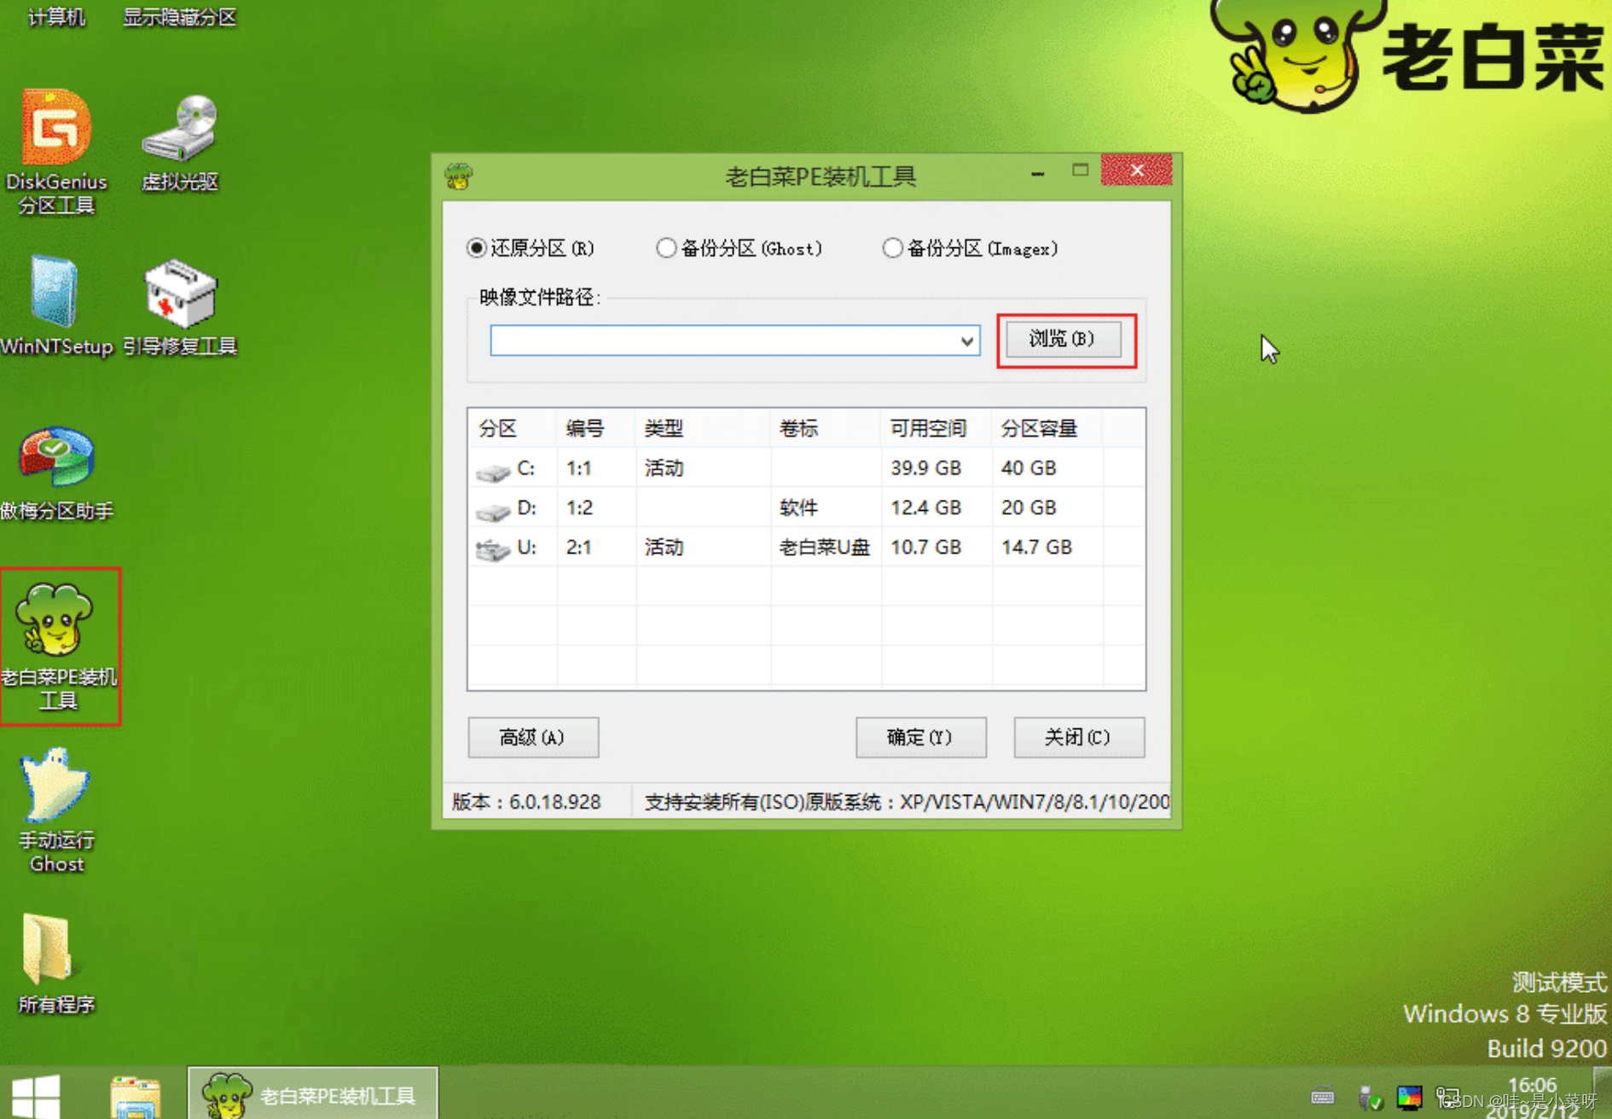Click the 浏览 (B) browse button

(x=1063, y=339)
